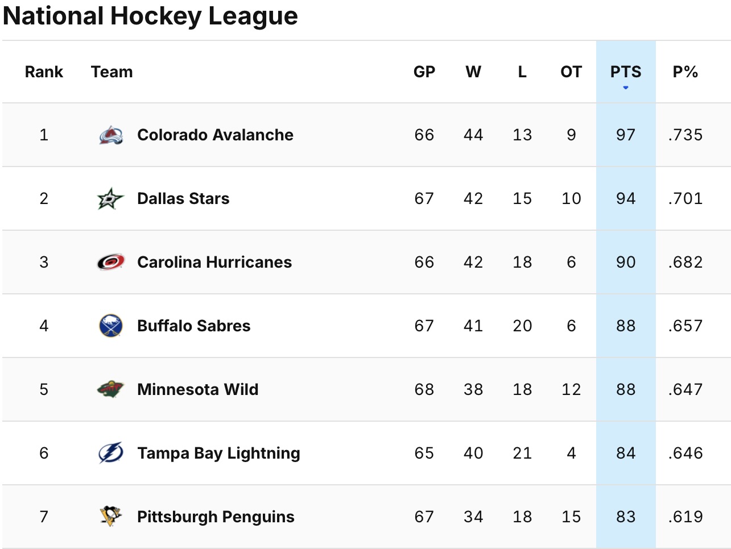The height and width of the screenshot is (549, 731).
Task: Click the Tampa Bay Lightning logo
Action: click(x=110, y=453)
